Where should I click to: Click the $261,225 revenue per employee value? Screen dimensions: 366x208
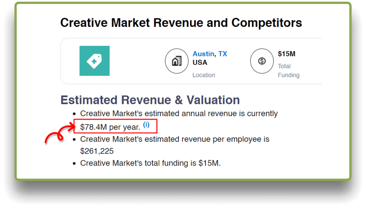tap(97, 151)
